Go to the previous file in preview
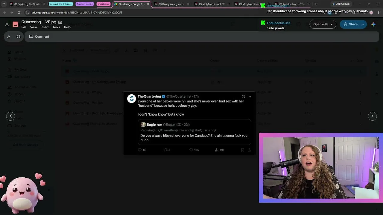The image size is (383, 215). (10, 116)
